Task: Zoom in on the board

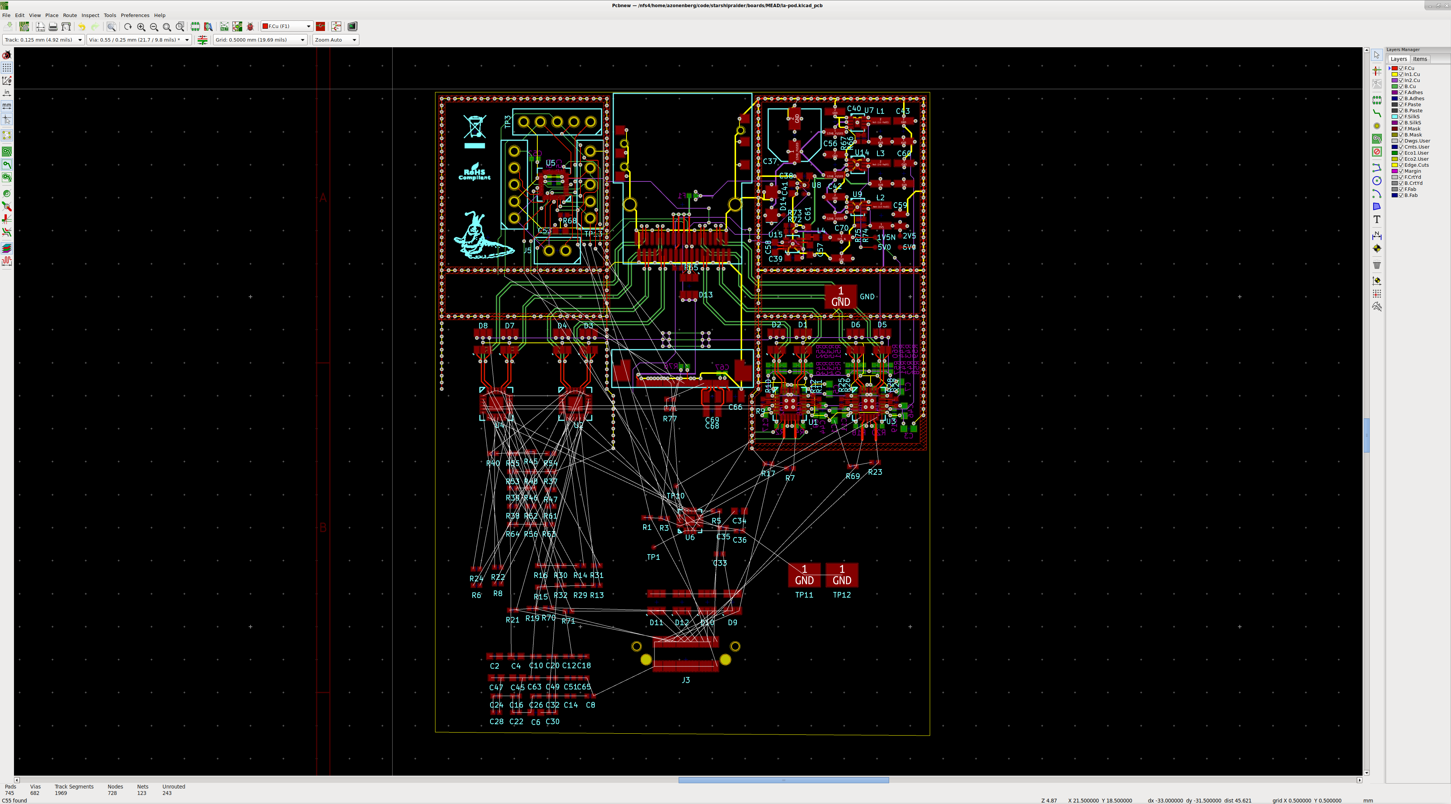Action: point(141,26)
